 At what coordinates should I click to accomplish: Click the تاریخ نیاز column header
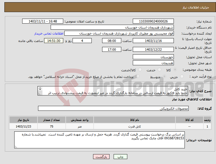coord(23,120)
